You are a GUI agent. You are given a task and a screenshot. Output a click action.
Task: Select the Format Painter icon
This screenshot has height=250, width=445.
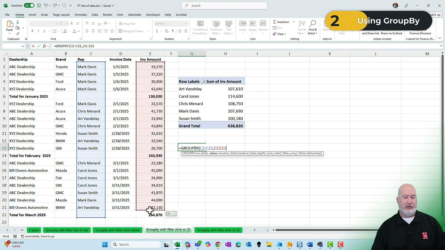[x=17, y=33]
